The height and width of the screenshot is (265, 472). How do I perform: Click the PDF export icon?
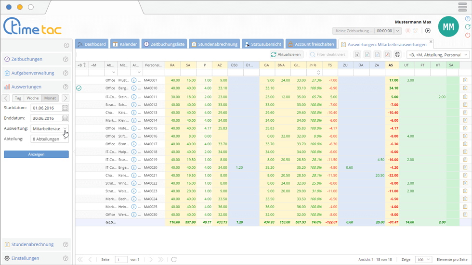click(x=387, y=55)
